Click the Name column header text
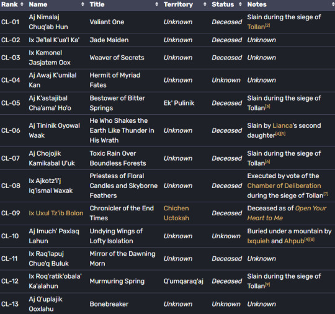The image size is (335, 314). pyautogui.click(x=38, y=4)
